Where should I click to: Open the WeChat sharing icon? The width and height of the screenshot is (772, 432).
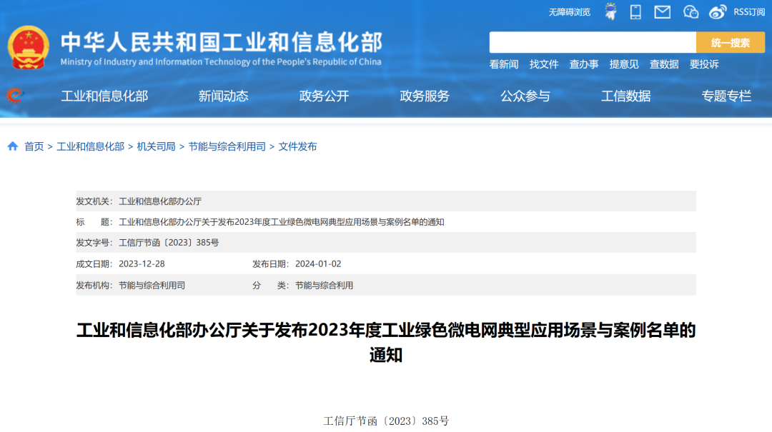(691, 11)
